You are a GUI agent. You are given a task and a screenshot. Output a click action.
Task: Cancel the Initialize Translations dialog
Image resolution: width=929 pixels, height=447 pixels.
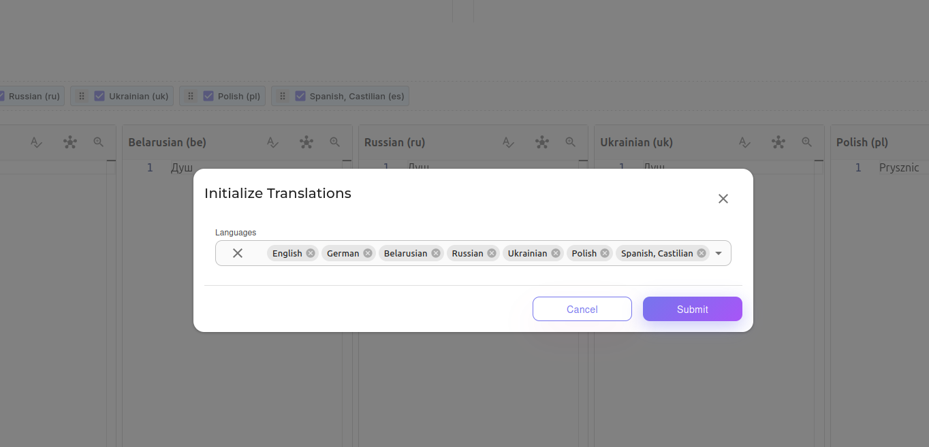pyautogui.click(x=582, y=309)
